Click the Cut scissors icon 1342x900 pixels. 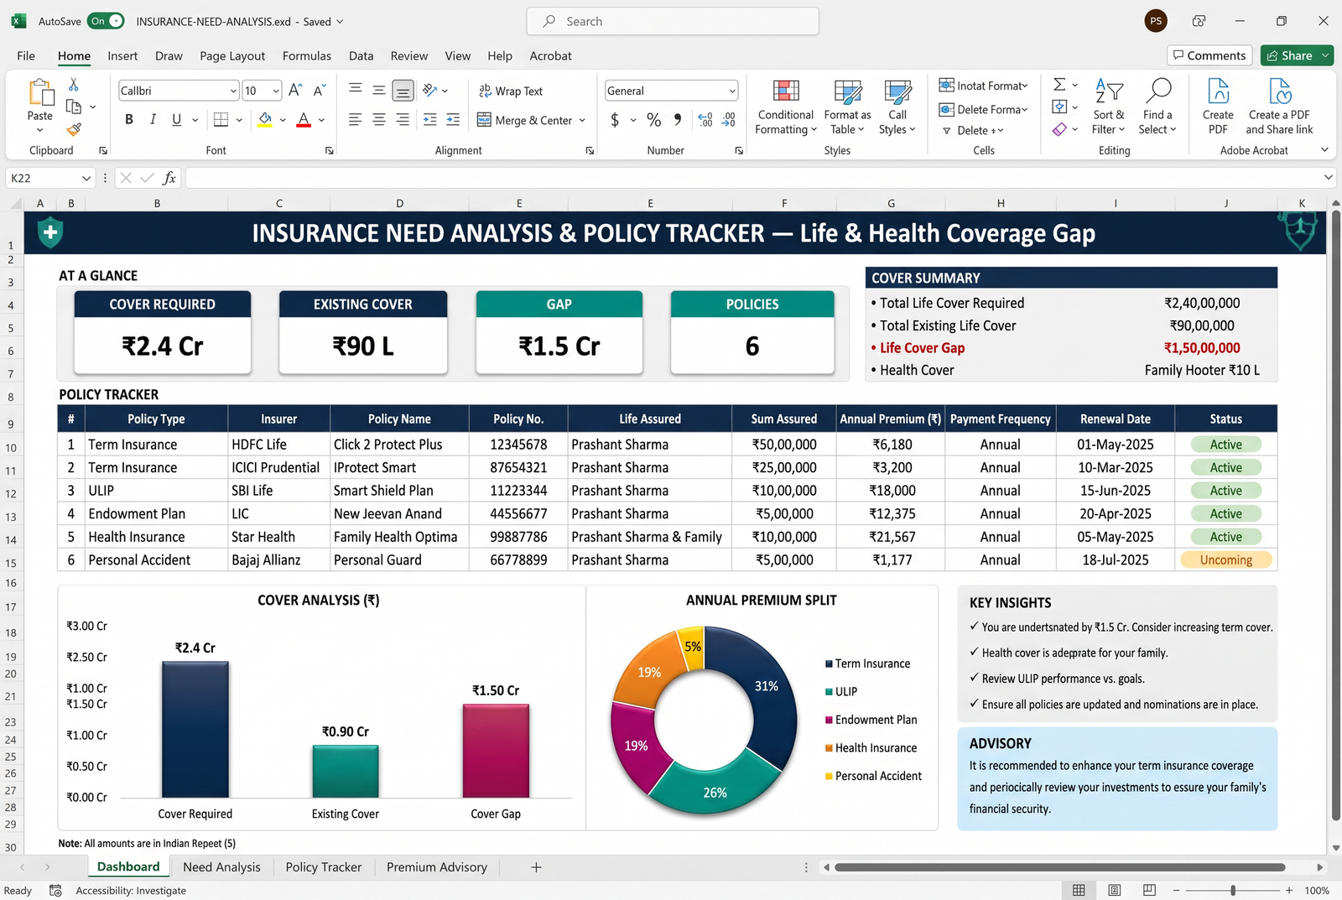pos(74,85)
